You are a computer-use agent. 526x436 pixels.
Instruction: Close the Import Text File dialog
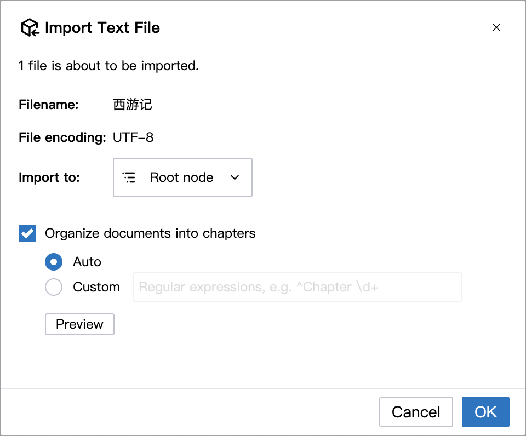(496, 27)
